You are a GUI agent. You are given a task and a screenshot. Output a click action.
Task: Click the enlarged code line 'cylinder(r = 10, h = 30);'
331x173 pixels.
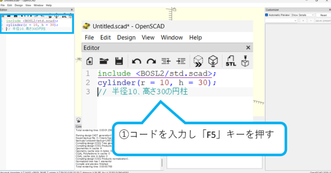click(157, 82)
